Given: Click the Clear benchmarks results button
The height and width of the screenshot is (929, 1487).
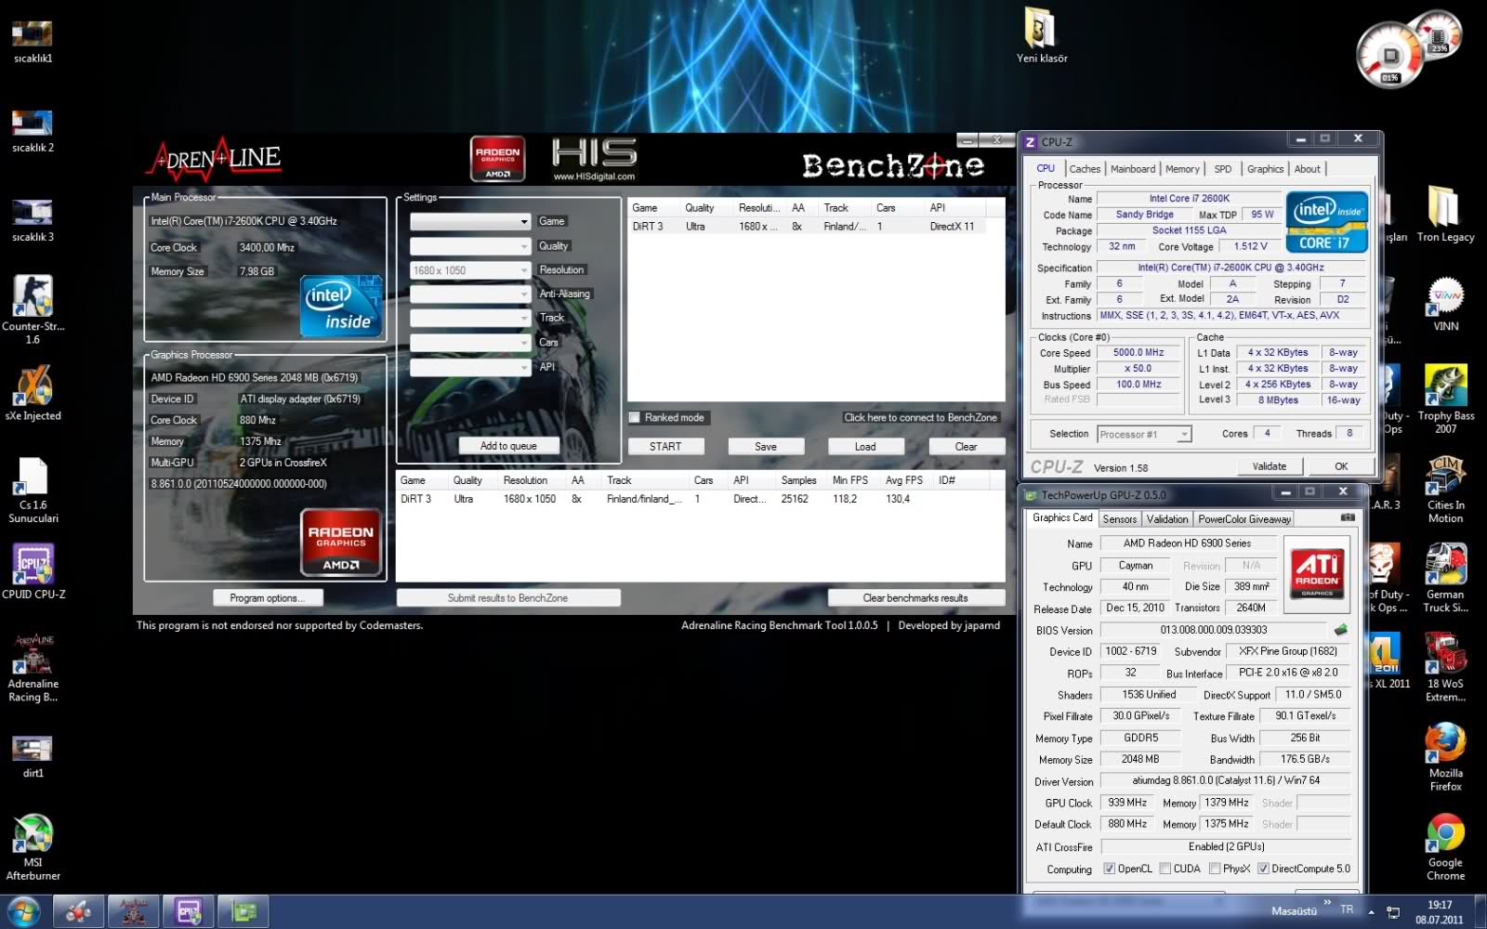Looking at the screenshot, I should point(915,598).
